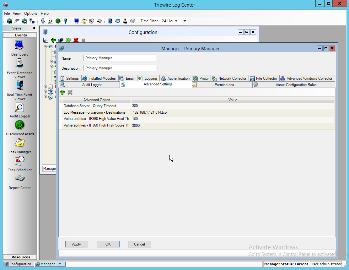Open the Time Filter dropdown
Screen dimensions: 349x270
(185, 21)
